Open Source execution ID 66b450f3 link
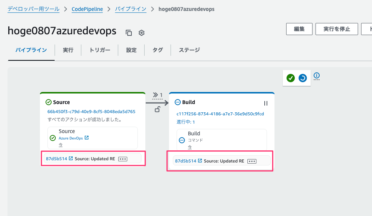This screenshot has height=216, width=372. (91, 112)
